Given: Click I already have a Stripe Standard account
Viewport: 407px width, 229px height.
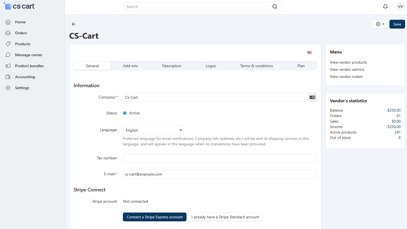Looking at the screenshot, I should [x=225, y=217].
